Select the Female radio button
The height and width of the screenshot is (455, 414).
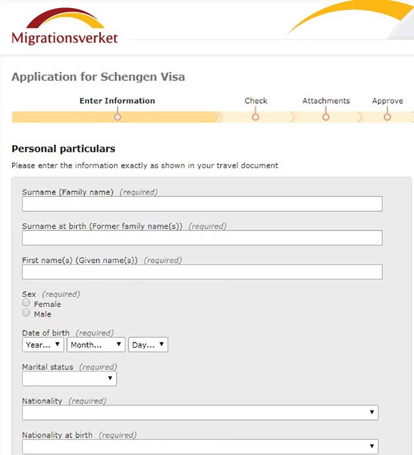26,303
